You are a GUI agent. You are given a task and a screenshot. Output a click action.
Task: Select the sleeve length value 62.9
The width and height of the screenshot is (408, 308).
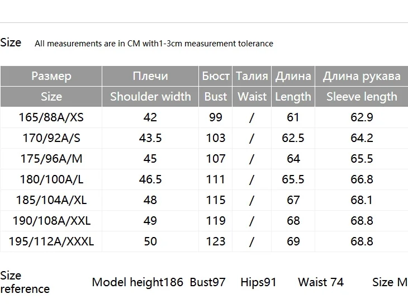[362, 117]
